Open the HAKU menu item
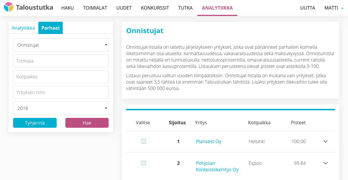Screen dimensions: 348x180 click(67, 8)
